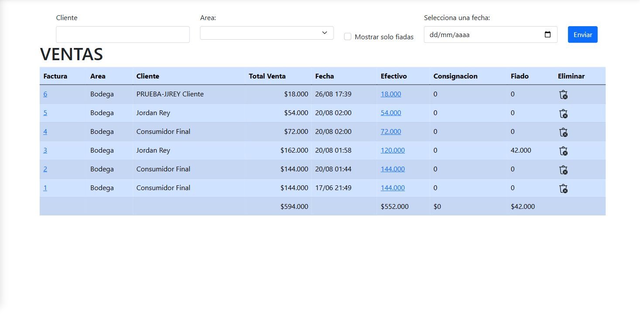Expand the Area dropdown
Image resolution: width=640 pixels, height=331 pixels.
click(267, 33)
